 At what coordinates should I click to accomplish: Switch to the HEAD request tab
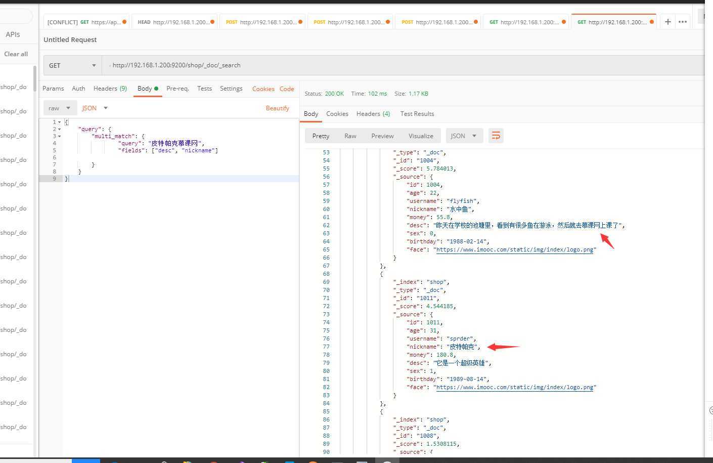pyautogui.click(x=175, y=22)
